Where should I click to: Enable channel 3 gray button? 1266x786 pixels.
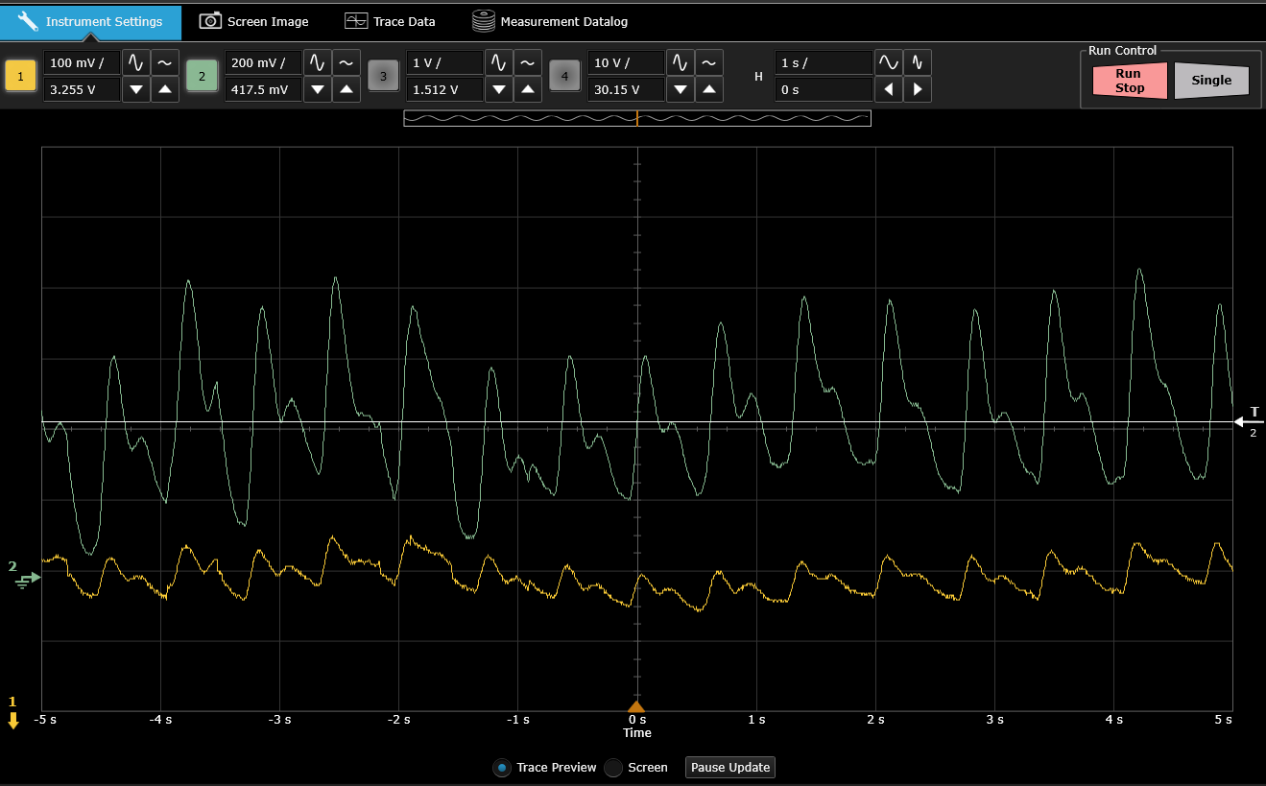point(384,76)
